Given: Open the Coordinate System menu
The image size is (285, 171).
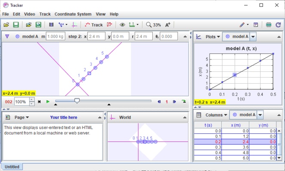Looking at the screenshot, I should click(73, 14).
